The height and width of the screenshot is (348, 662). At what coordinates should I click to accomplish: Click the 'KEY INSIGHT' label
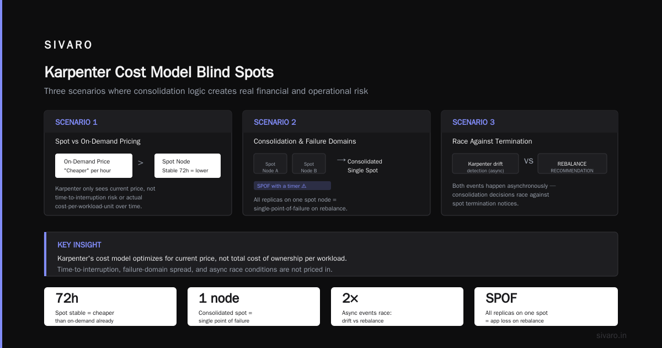79,245
